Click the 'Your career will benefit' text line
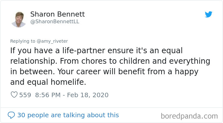The image size is (223, 123). (101, 71)
